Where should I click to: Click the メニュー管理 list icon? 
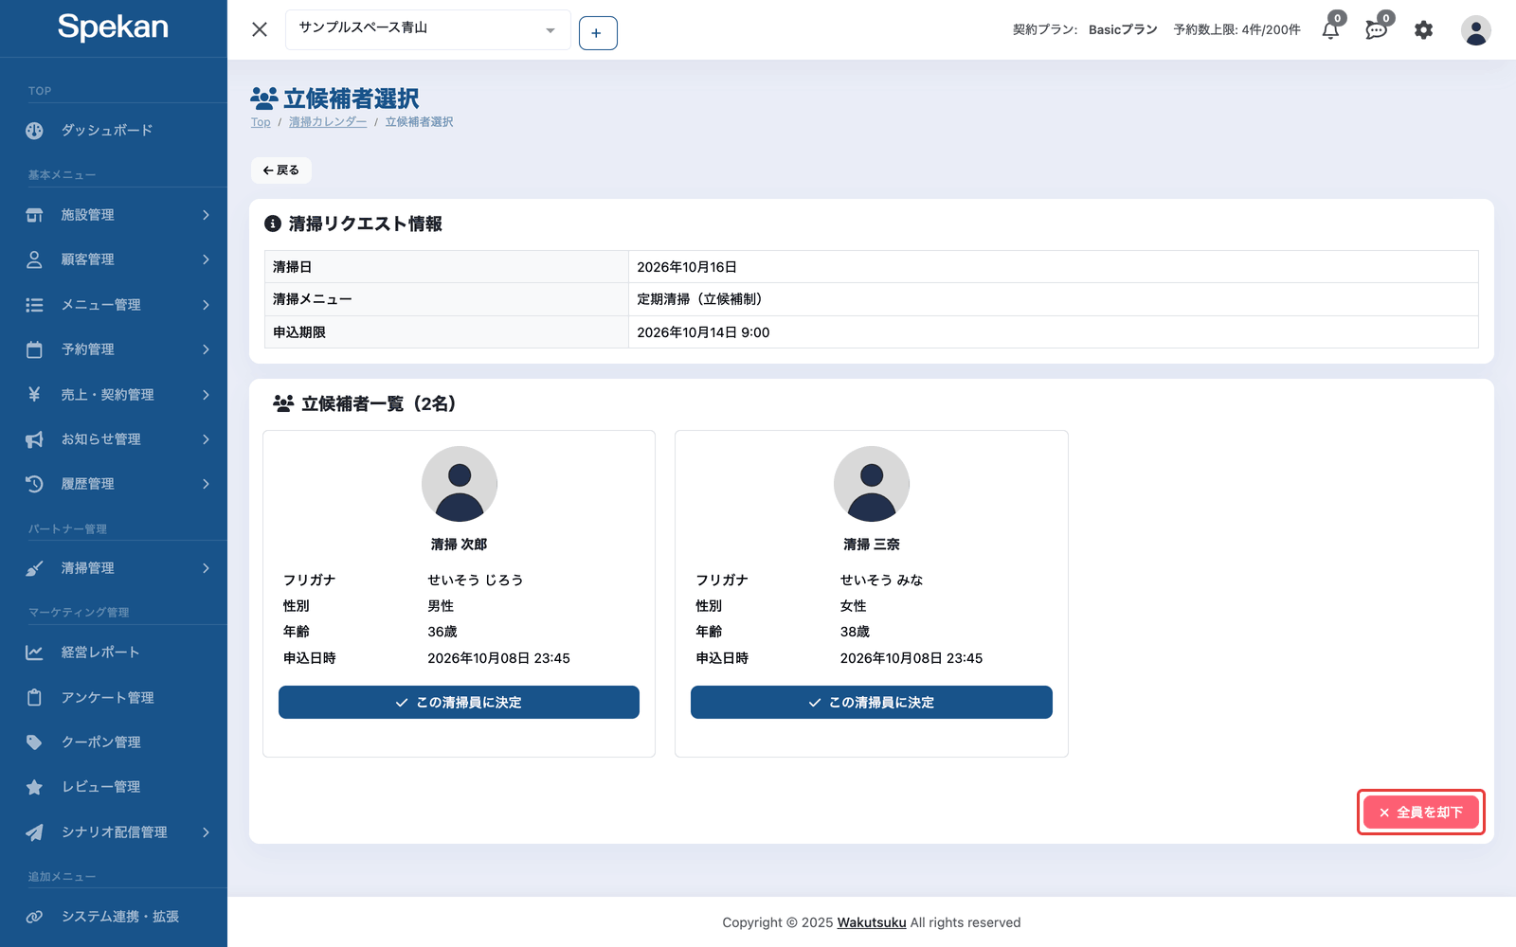(34, 305)
